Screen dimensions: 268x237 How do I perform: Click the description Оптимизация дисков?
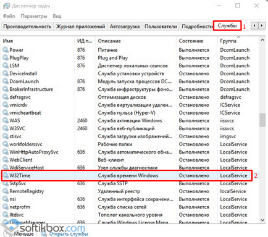pos(122,97)
